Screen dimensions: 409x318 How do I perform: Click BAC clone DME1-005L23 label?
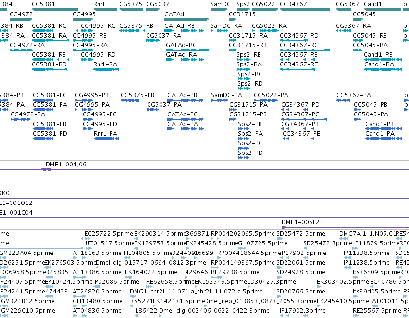(x=302, y=222)
